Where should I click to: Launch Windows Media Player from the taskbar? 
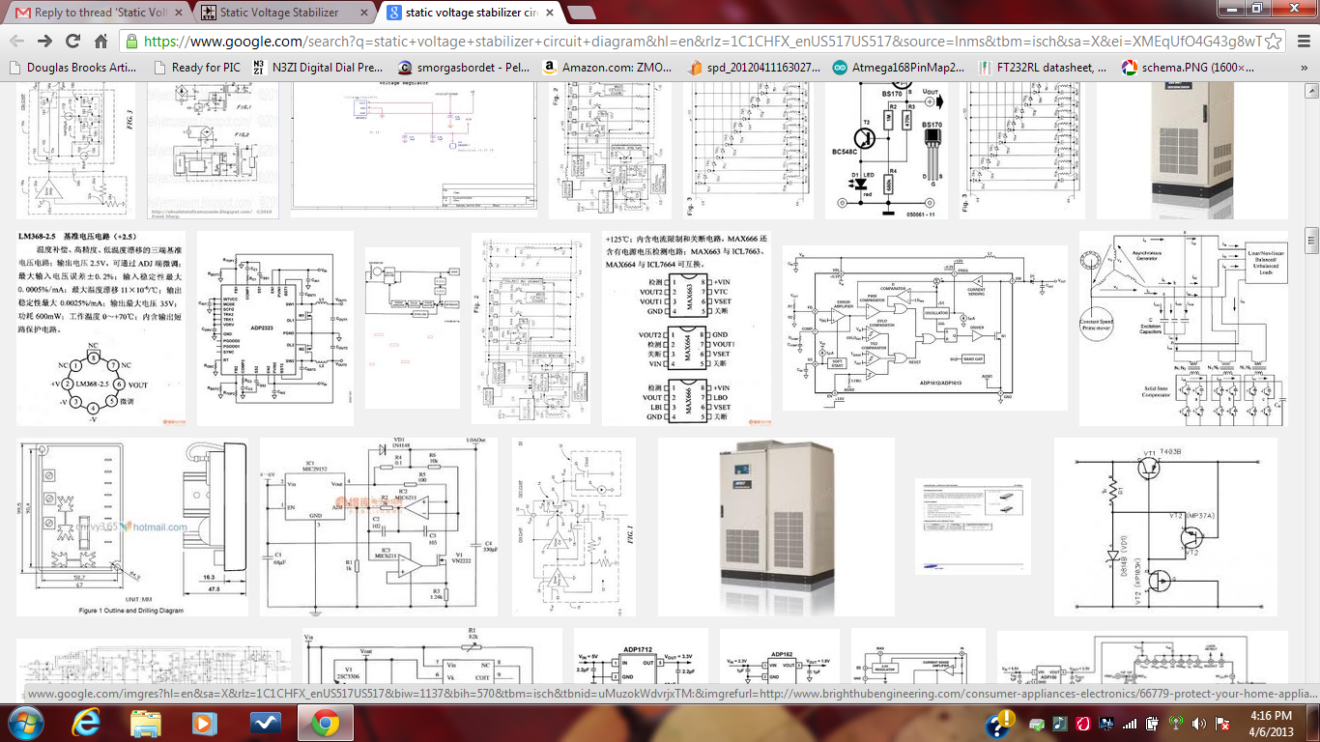point(205,723)
